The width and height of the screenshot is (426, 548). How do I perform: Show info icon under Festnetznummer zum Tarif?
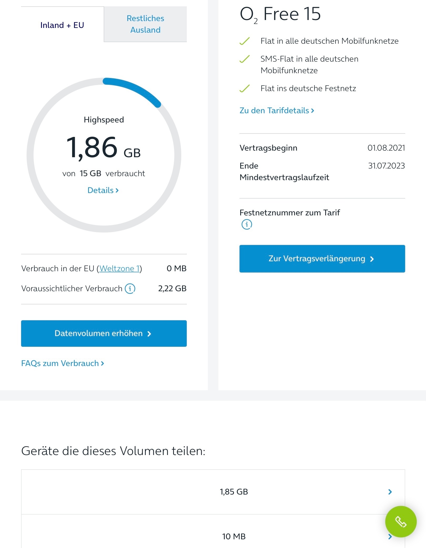247,224
